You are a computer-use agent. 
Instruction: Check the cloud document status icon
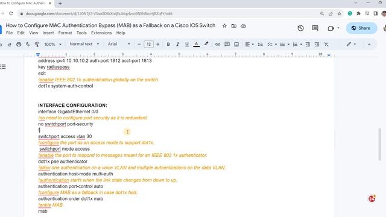(243, 26)
